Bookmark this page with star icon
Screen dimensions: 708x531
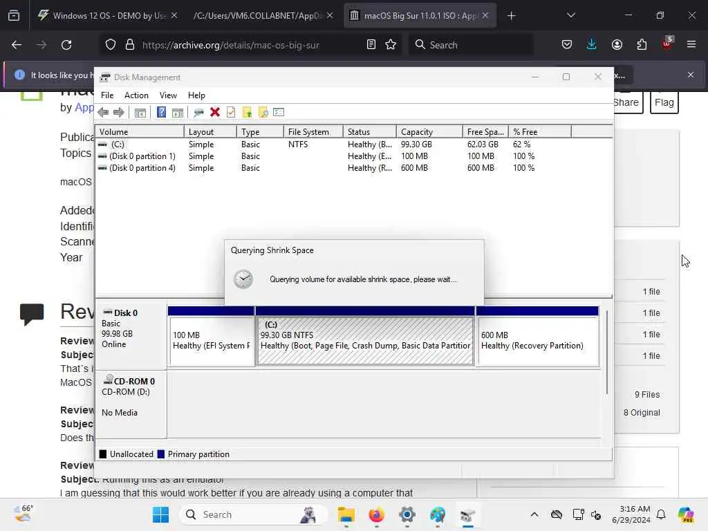[x=391, y=44]
